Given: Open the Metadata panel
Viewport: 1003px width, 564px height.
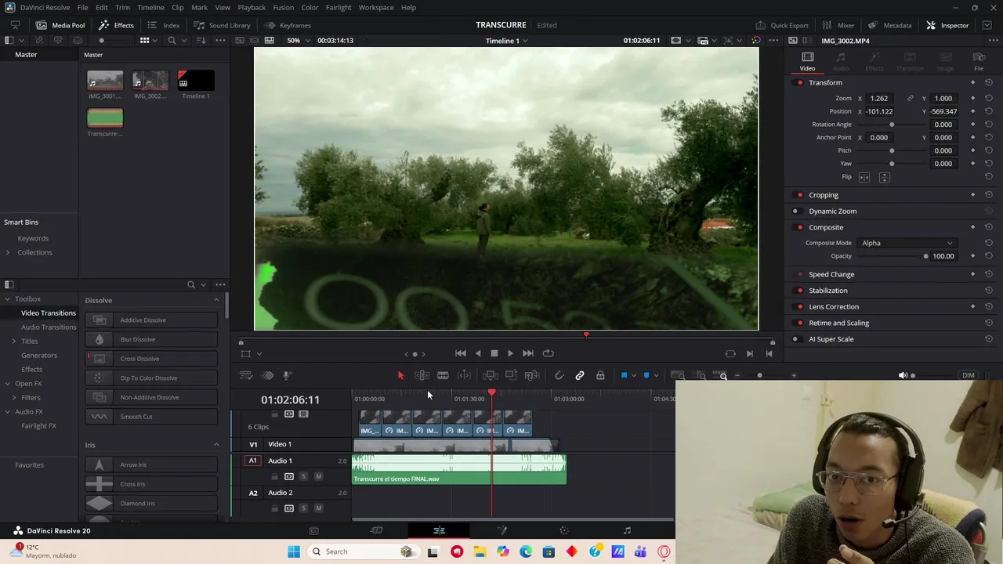Looking at the screenshot, I should [x=889, y=25].
